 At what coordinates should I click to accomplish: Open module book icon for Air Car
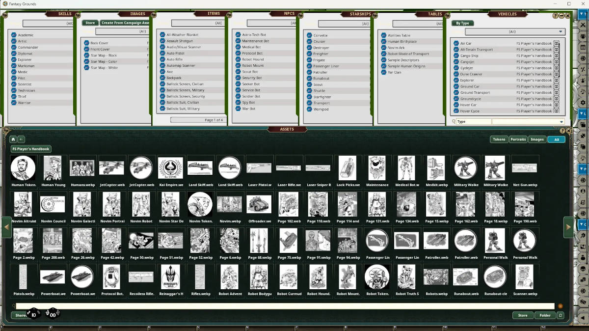(x=557, y=43)
